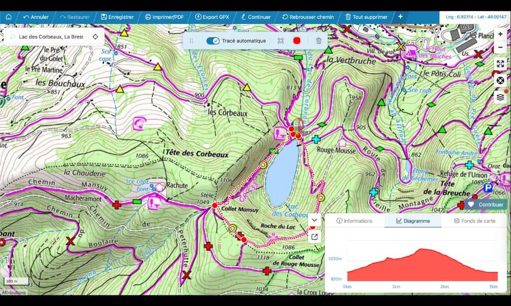Open the map layers selector
This screenshot has height=306, width=511.
(500, 97)
